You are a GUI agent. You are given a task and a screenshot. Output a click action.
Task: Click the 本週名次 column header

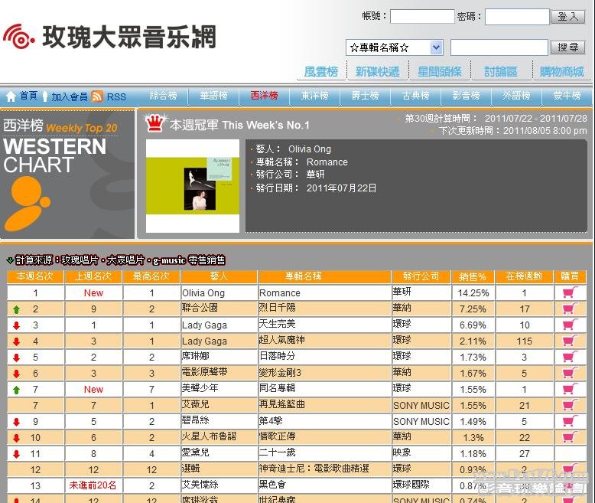(x=35, y=276)
